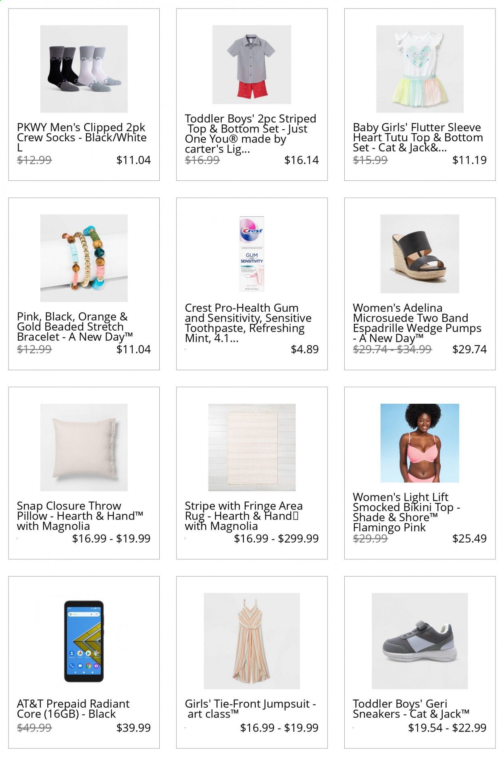Open the stripe fringe area rug image

pos(252,447)
